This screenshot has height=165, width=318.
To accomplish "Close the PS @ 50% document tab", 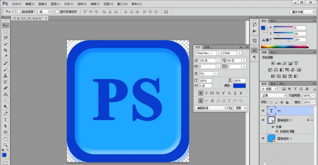I will coord(46,18).
